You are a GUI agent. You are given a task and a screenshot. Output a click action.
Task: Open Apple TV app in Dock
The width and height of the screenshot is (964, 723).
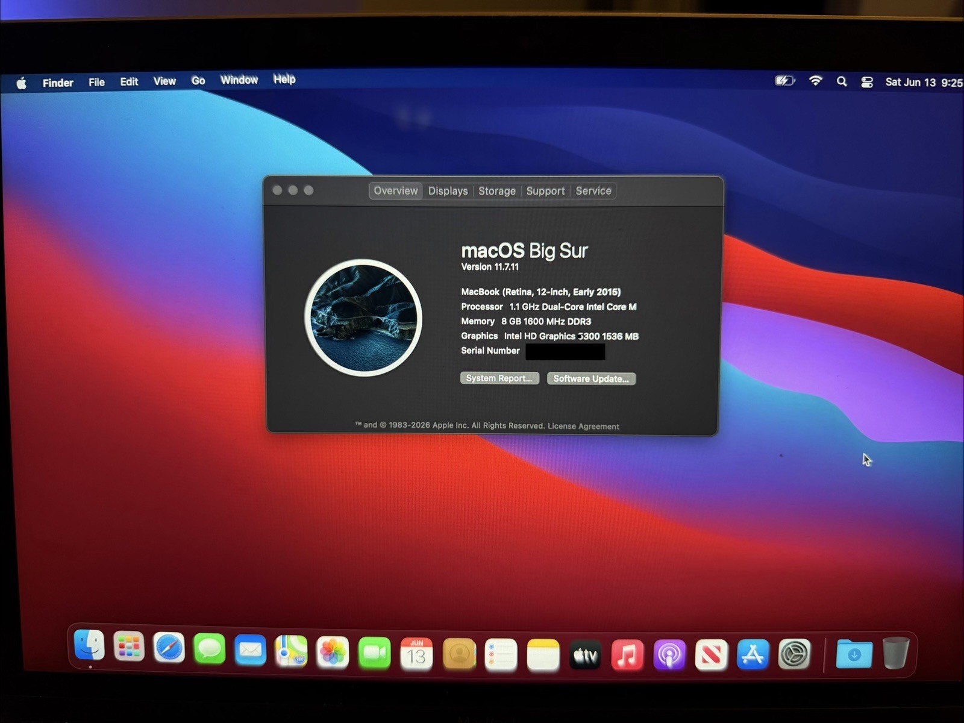click(585, 655)
